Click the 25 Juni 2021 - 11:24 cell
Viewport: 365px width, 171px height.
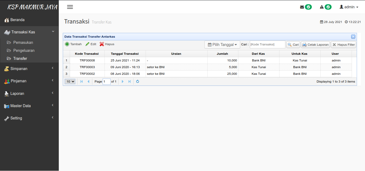coord(125,60)
